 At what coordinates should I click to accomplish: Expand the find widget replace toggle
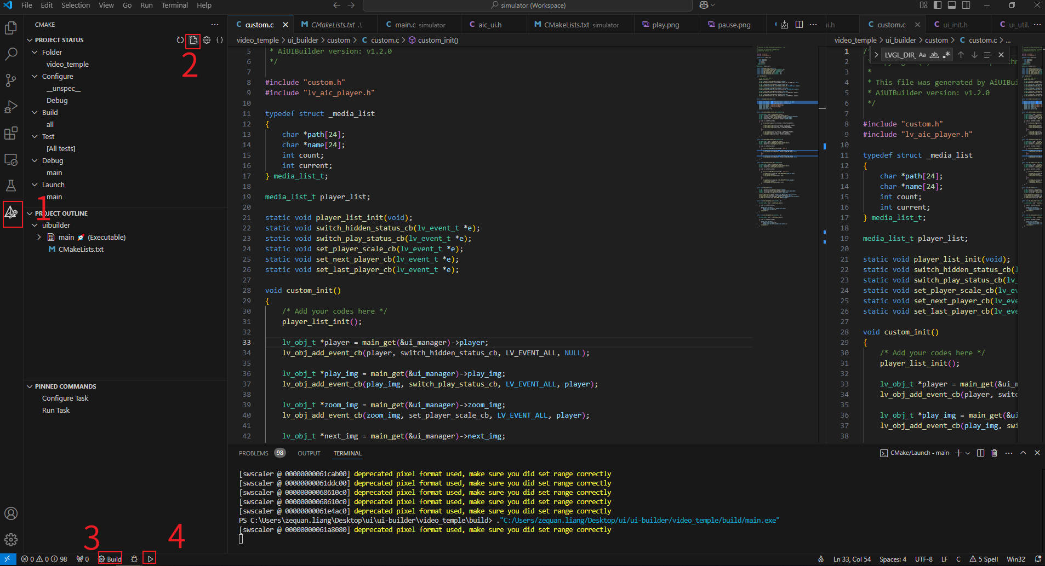point(876,55)
